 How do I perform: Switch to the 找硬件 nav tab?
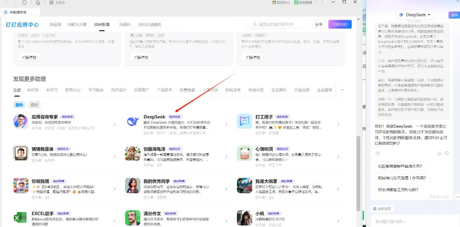point(125,25)
